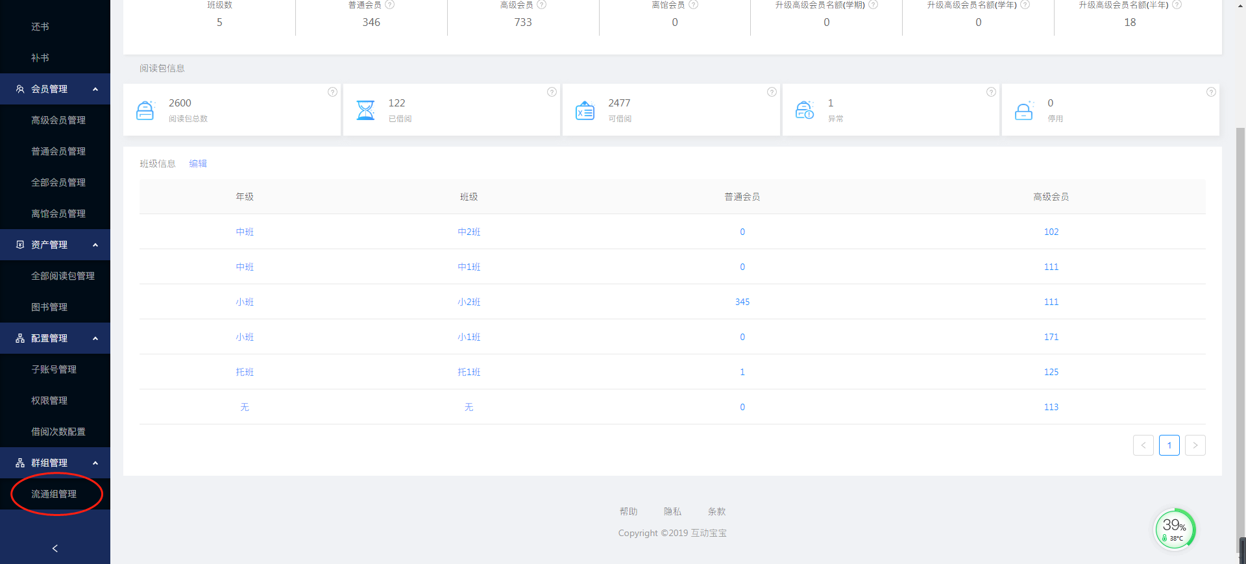This screenshot has height=564, width=1246.
Task: Click 普通会员 count 345 for 小2班
Action: pos(742,302)
